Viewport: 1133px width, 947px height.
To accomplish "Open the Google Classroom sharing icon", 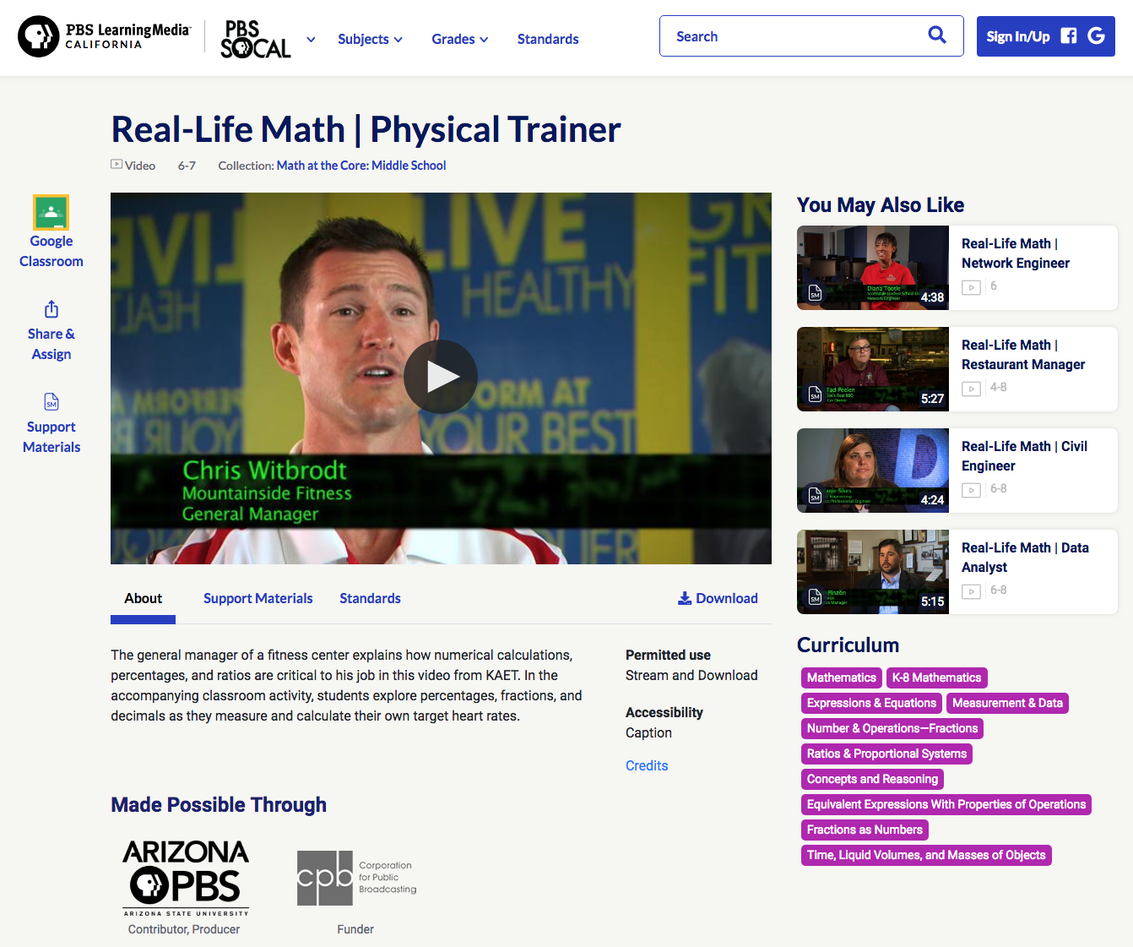I will [51, 213].
